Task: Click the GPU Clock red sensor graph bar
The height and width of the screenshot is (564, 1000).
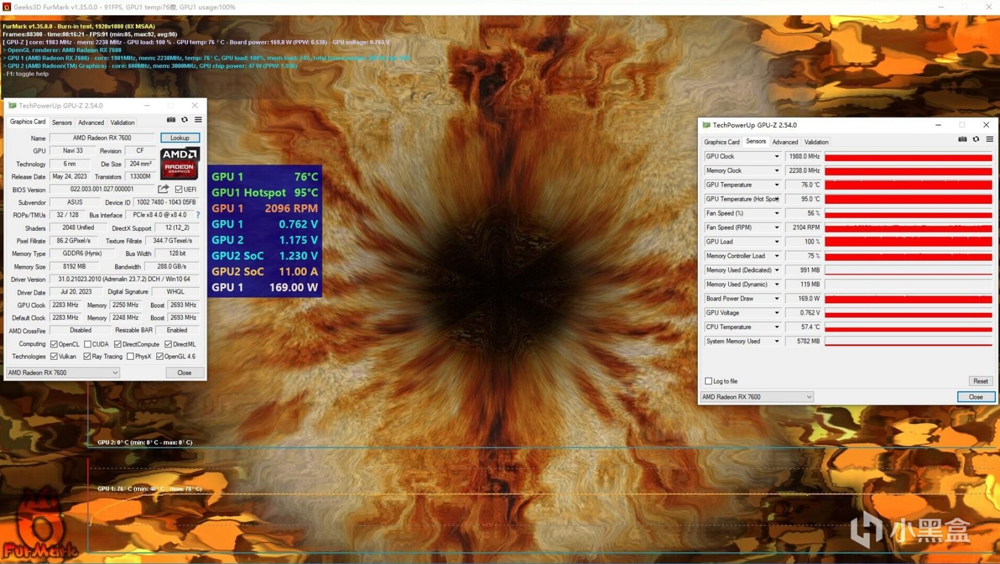Action: (908, 157)
